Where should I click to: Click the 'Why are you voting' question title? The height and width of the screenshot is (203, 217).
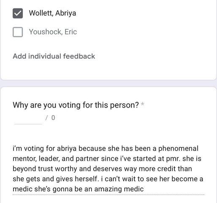tap(76, 105)
